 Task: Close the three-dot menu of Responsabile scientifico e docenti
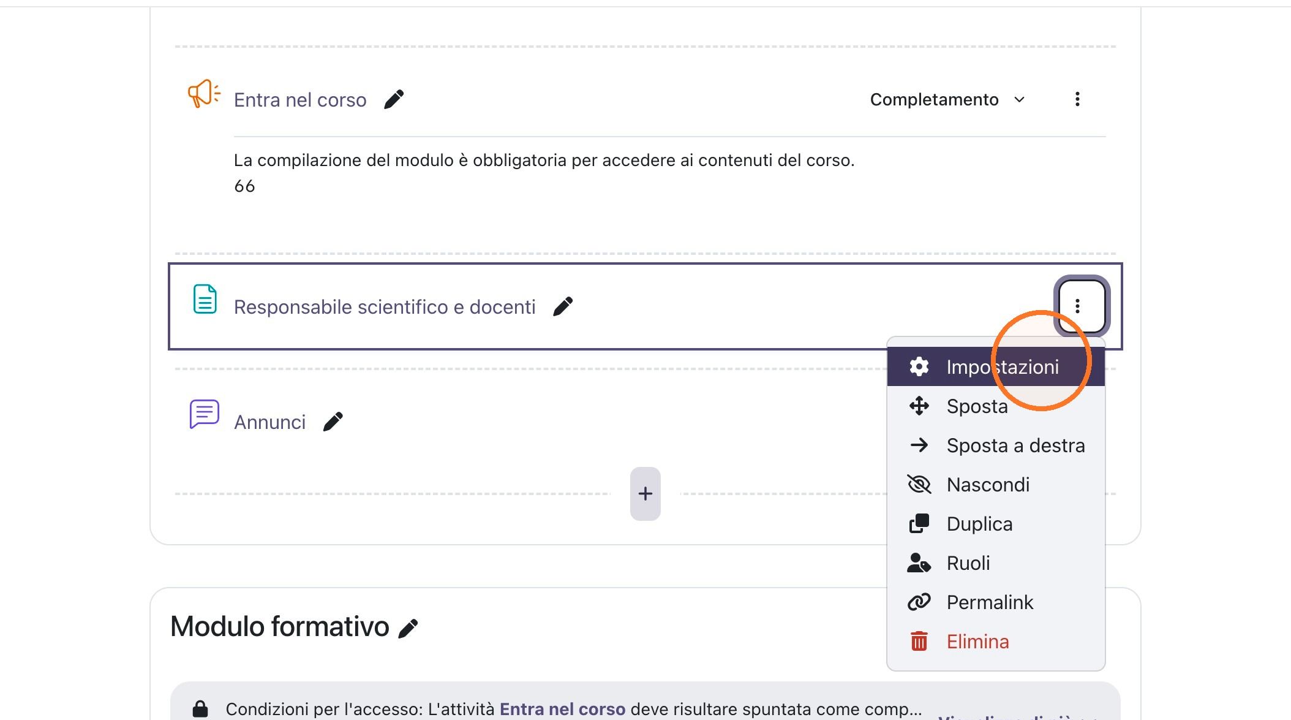coord(1082,306)
